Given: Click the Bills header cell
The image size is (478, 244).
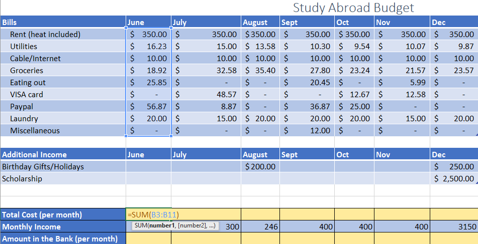Looking at the screenshot, I should [x=63, y=22].
